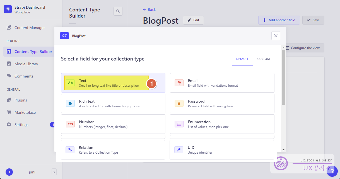Click the 'Strapi Dashboard' title text
340x179 pixels.
pos(30,7)
